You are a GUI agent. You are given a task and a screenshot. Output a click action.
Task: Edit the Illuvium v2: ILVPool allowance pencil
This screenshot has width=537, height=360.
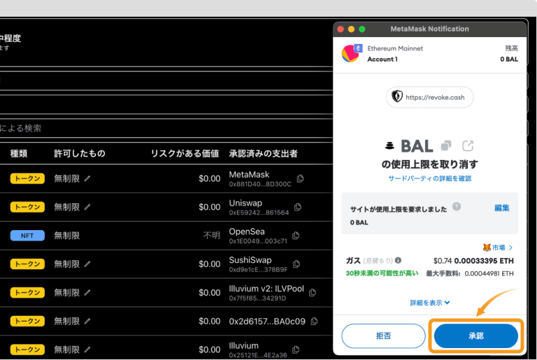tap(87, 292)
